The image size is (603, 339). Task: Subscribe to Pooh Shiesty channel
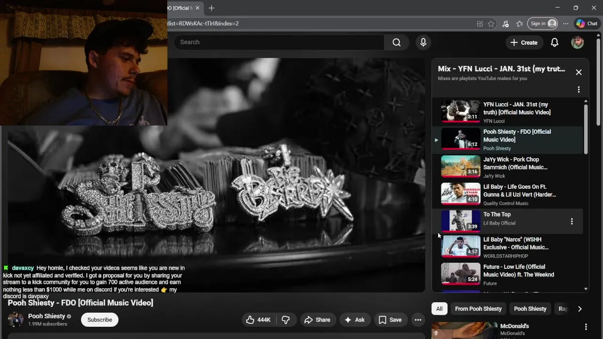tap(100, 320)
